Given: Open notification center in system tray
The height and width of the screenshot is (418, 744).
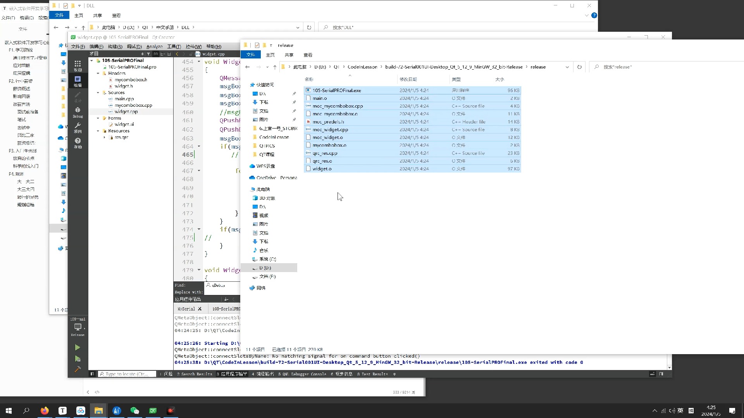Looking at the screenshot, I should (732, 411).
